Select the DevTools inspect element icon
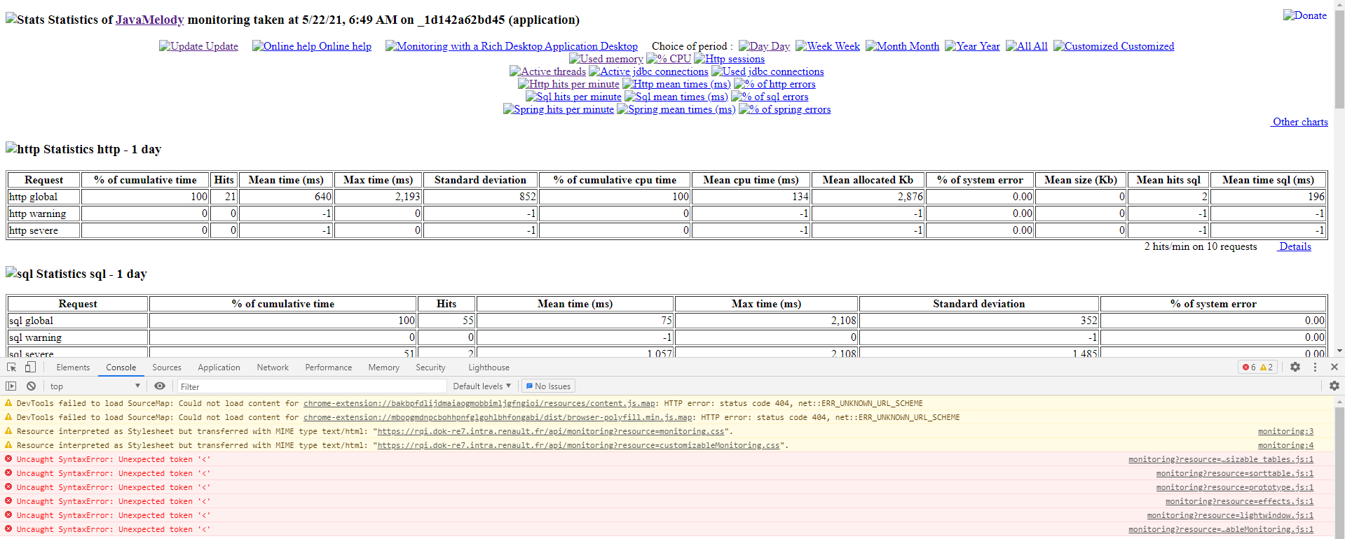 pyautogui.click(x=11, y=367)
